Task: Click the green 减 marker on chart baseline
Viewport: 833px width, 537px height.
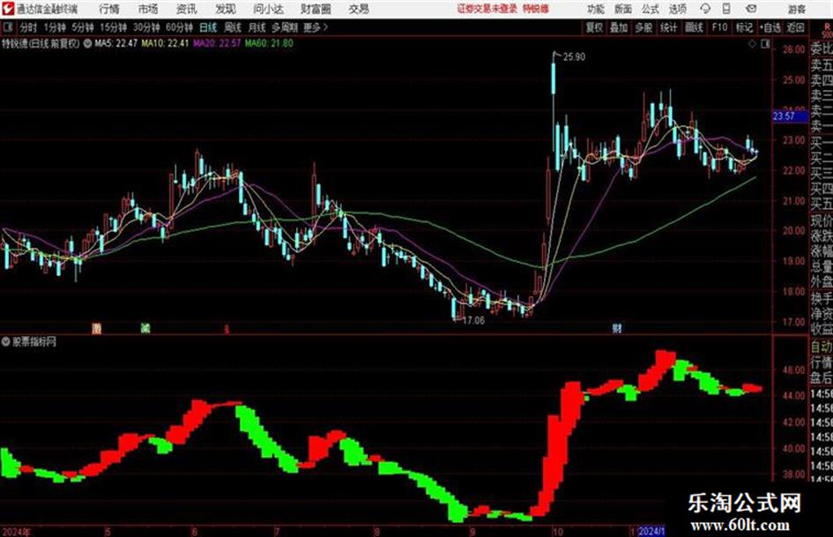Action: tap(145, 327)
